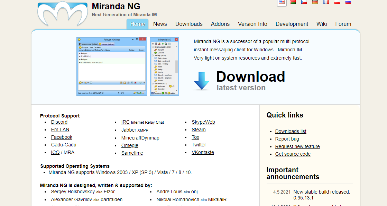This screenshot has height=206, width=387.
Task: Open the Twitter protocol link
Action: (x=199, y=145)
